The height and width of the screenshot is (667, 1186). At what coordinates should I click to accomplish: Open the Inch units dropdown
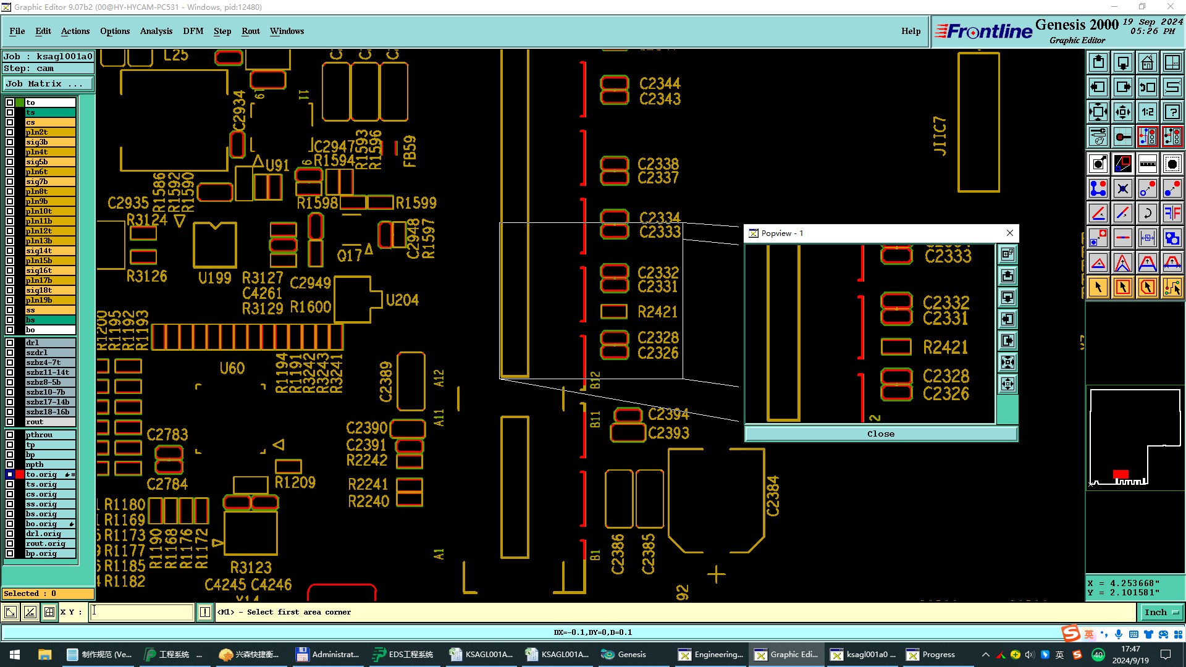pyautogui.click(x=1161, y=613)
